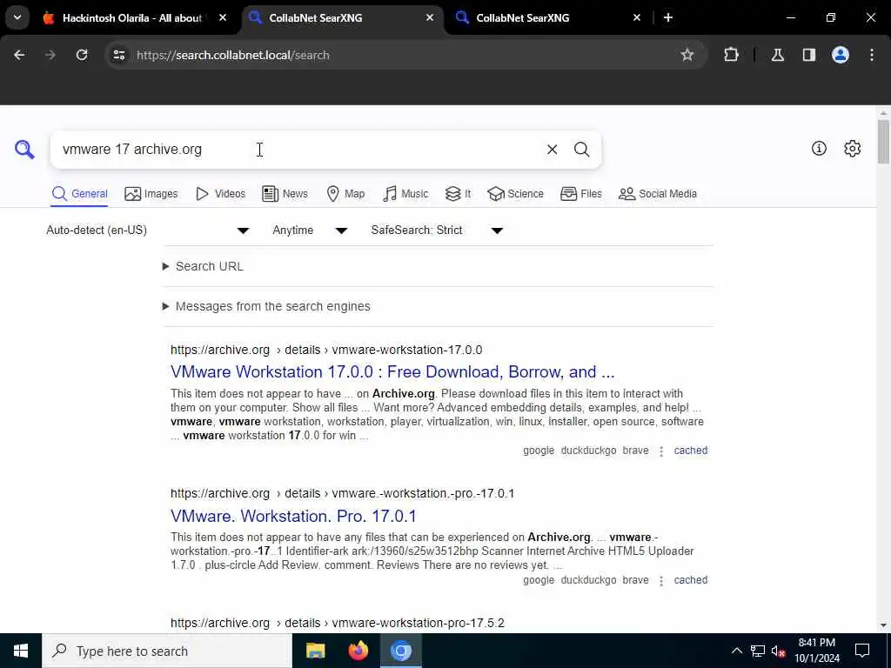Open Chrome Labs flask icon
The width and height of the screenshot is (891, 668).
click(x=777, y=55)
